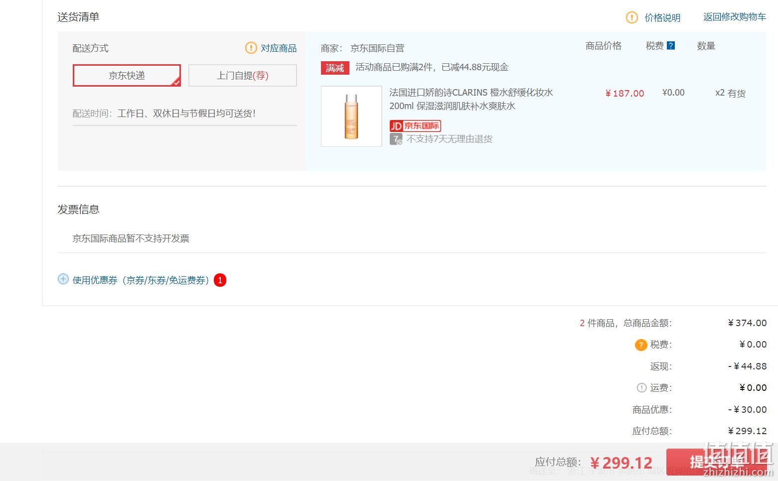The height and width of the screenshot is (481, 778).
Task: Open the 法国进口娇韵诗CLARINS product title link
Action: click(x=471, y=99)
